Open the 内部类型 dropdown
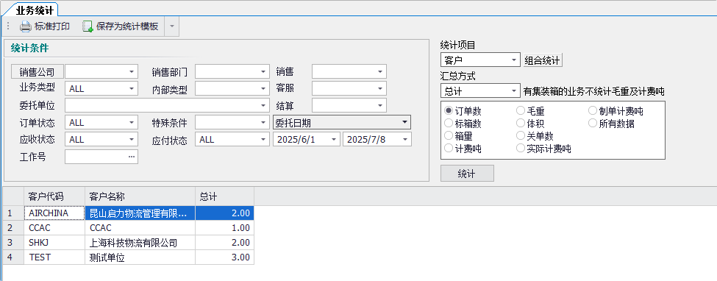Viewport: 717px width, 281px height. click(x=263, y=89)
